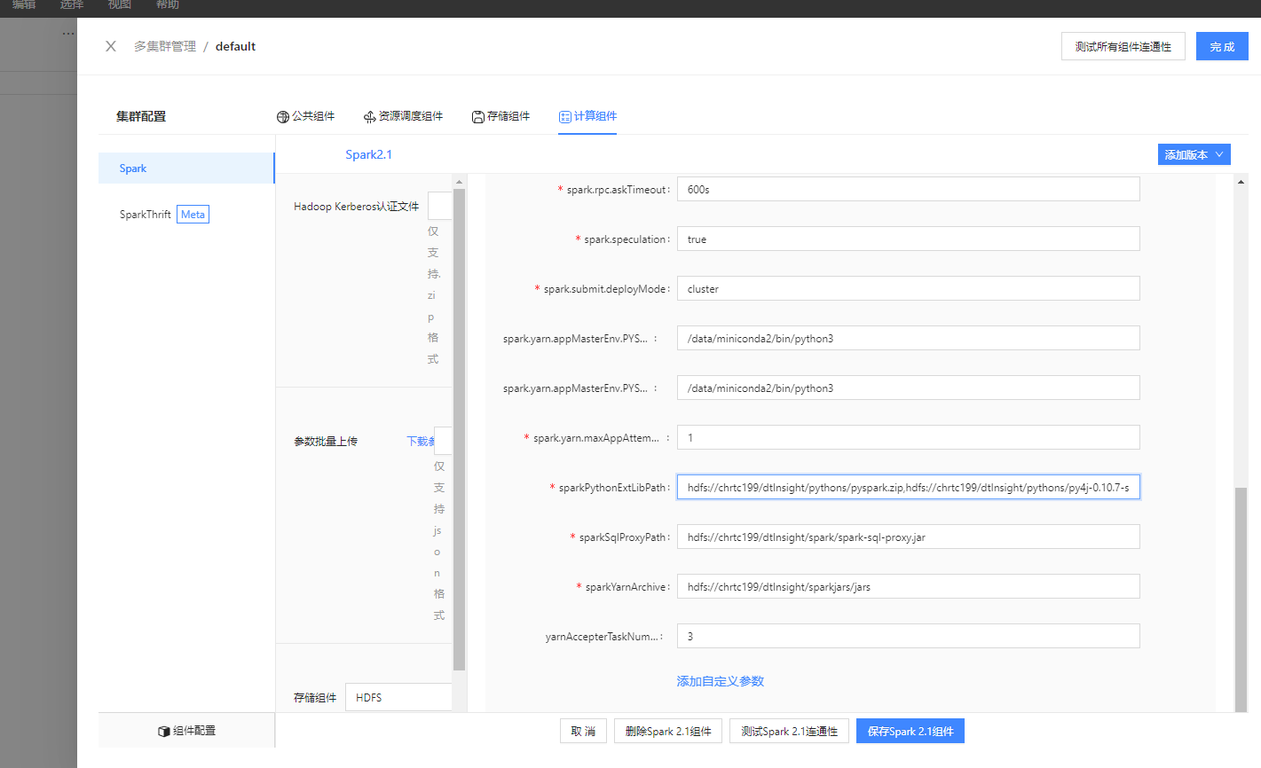Switch to the Spark2.1 version tab
This screenshot has width=1261, height=768.
[368, 153]
